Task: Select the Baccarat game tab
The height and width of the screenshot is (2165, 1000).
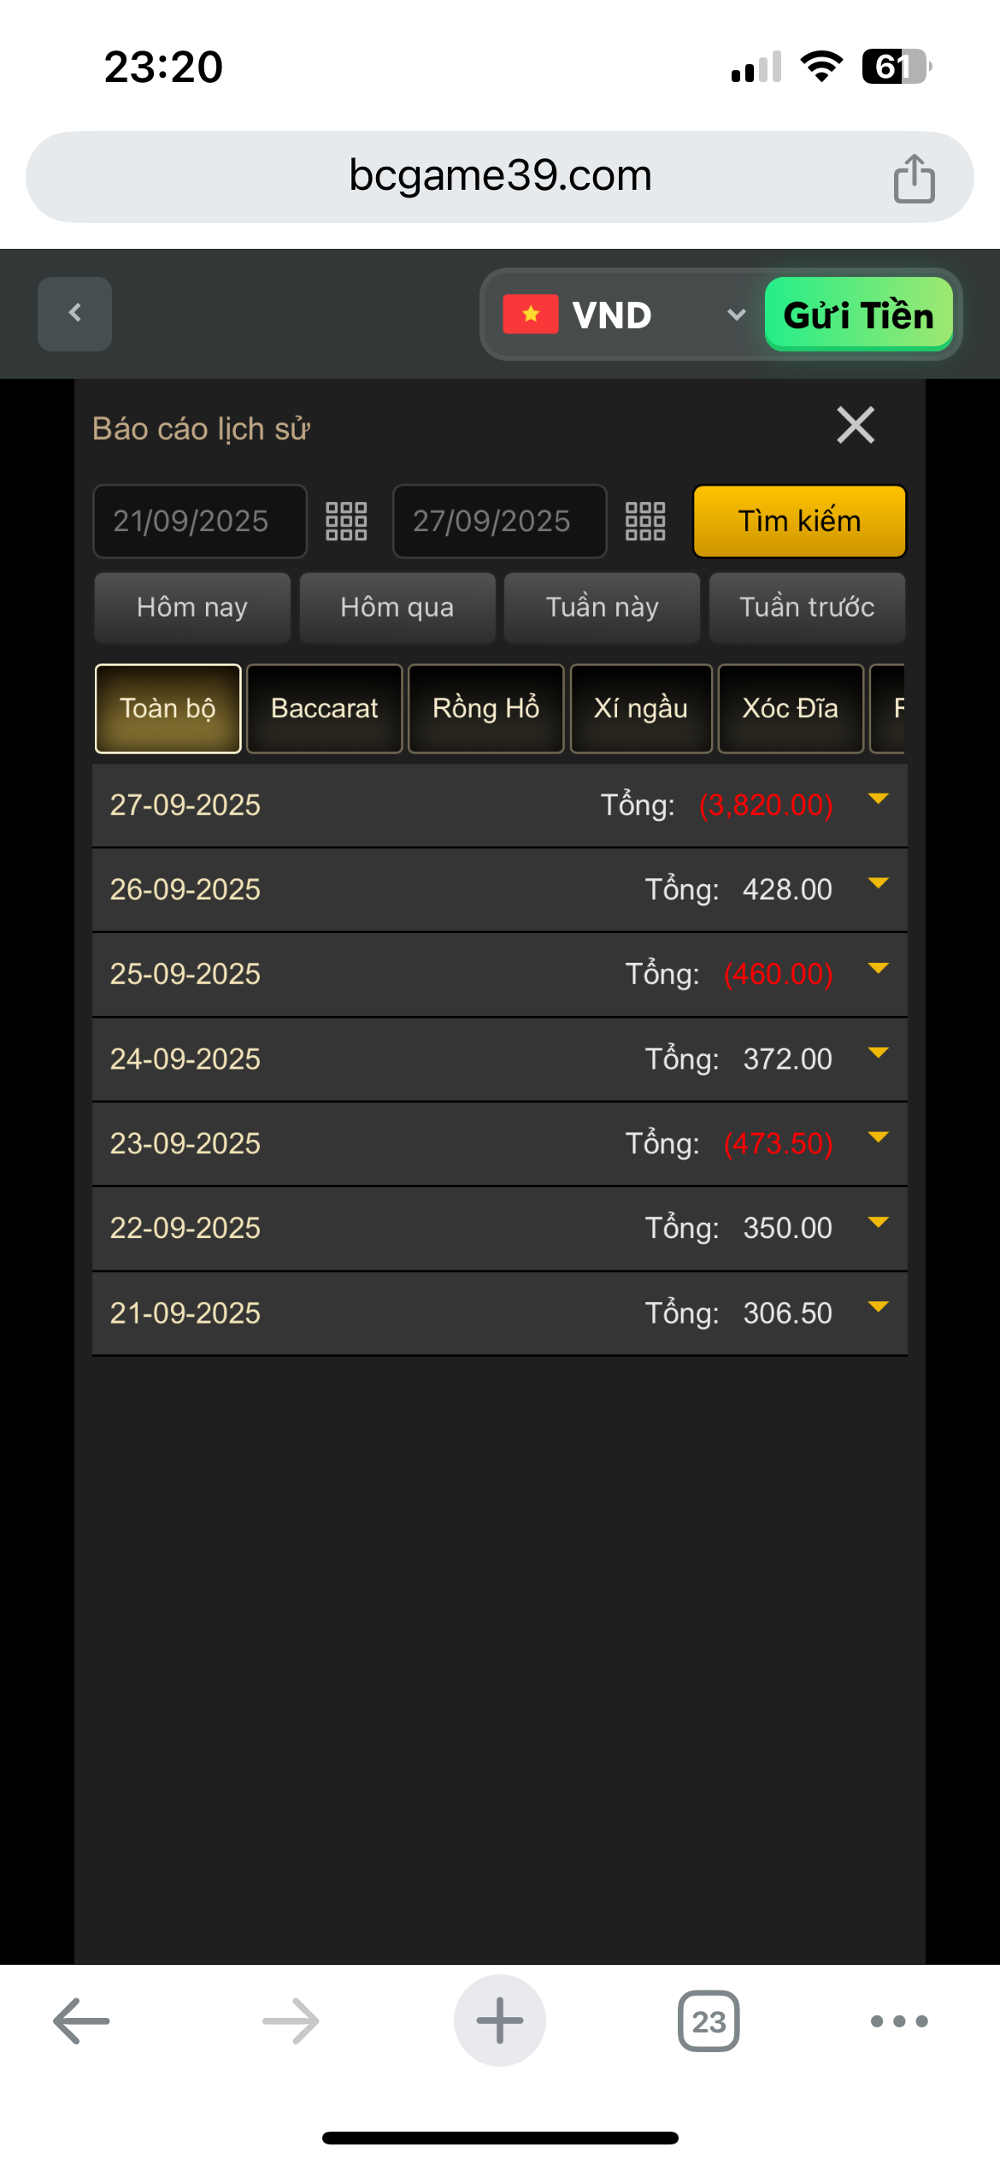Action: coord(324,709)
